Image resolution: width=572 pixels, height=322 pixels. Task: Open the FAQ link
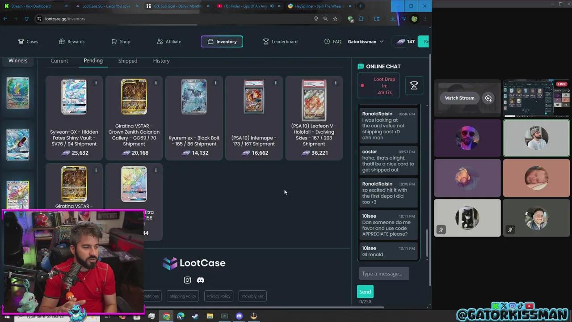pyautogui.click(x=333, y=42)
